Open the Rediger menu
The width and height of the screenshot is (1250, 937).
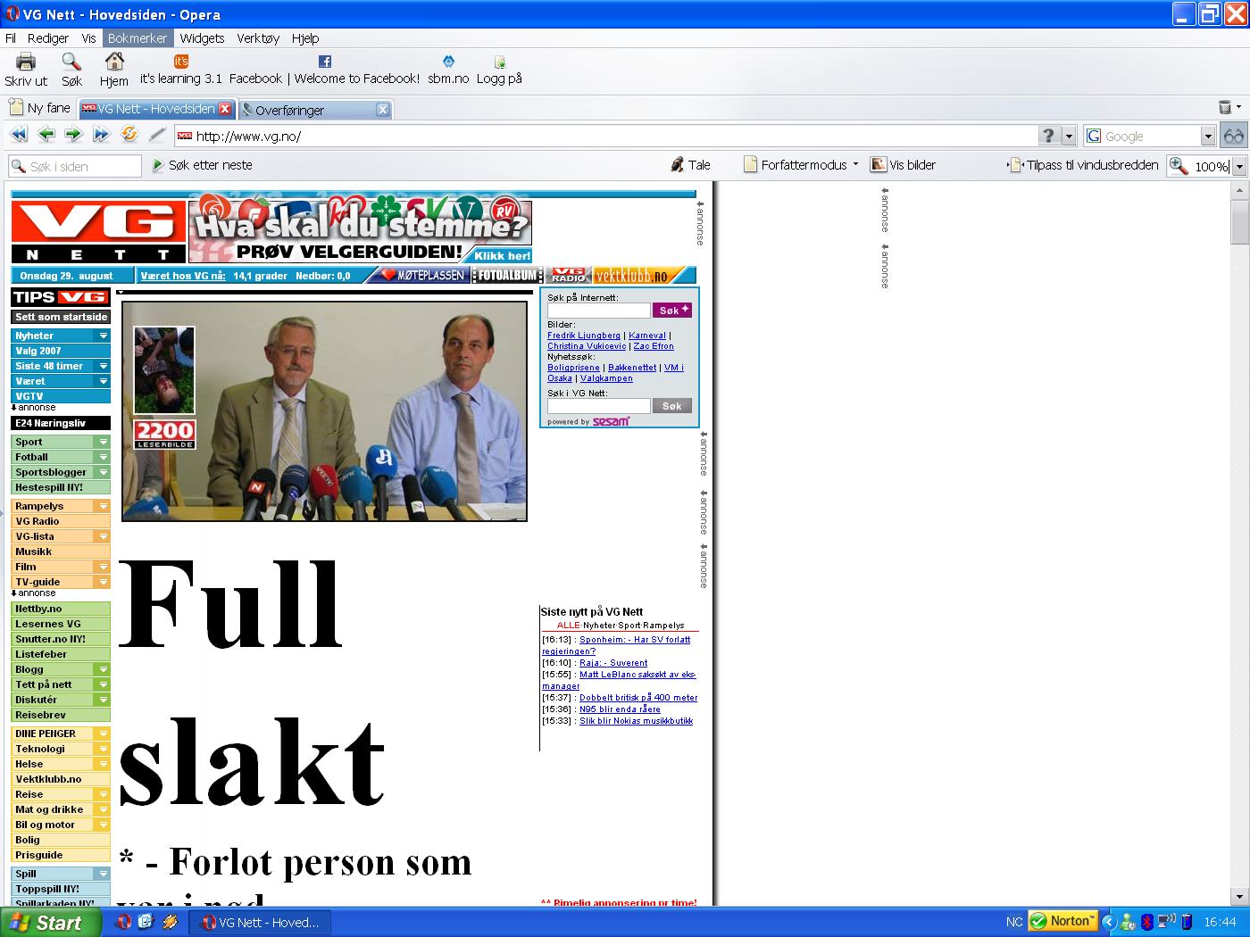pyautogui.click(x=48, y=38)
